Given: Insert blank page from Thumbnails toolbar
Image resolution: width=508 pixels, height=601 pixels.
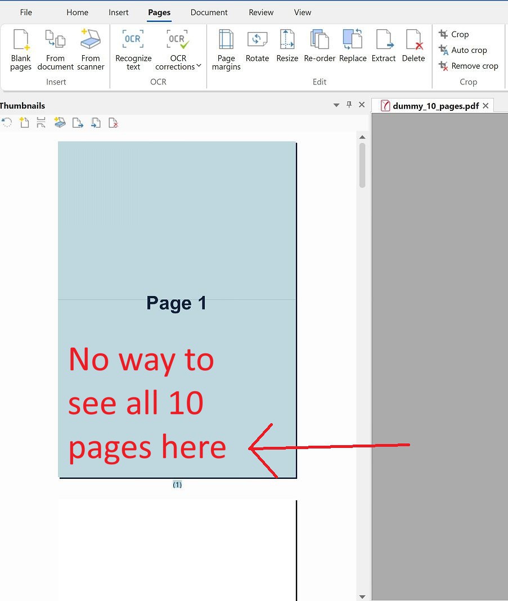Looking at the screenshot, I should [x=24, y=123].
